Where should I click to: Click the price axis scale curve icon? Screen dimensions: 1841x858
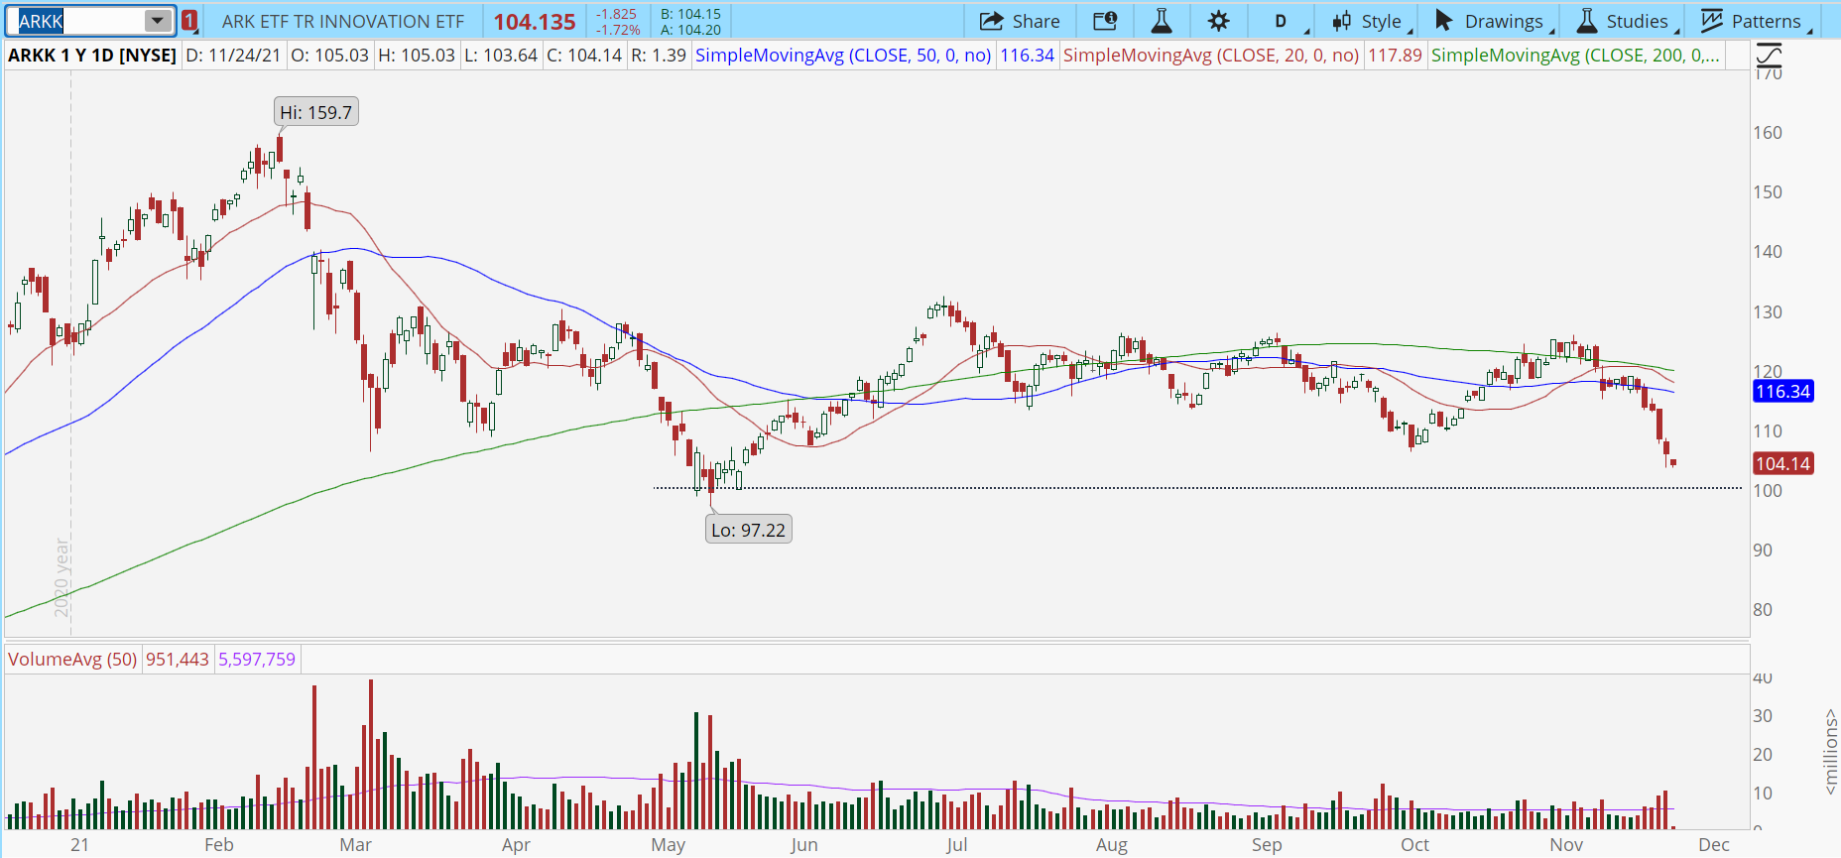(x=1769, y=56)
